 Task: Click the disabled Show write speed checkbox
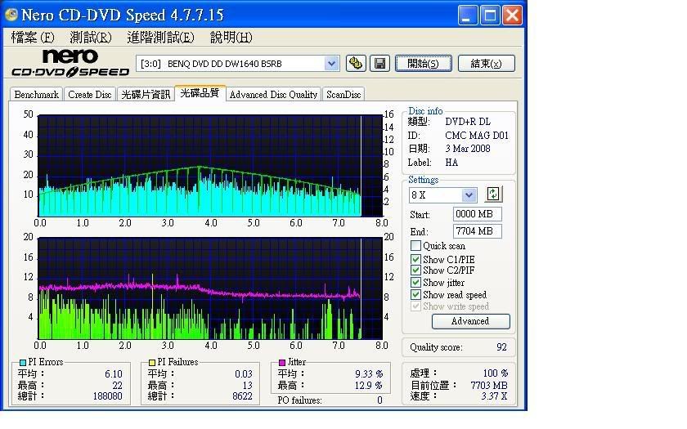415,306
